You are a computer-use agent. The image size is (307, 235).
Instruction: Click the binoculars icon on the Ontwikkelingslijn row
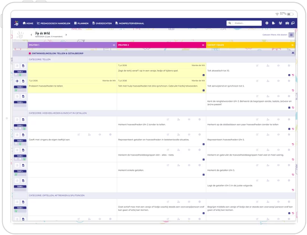(293, 53)
